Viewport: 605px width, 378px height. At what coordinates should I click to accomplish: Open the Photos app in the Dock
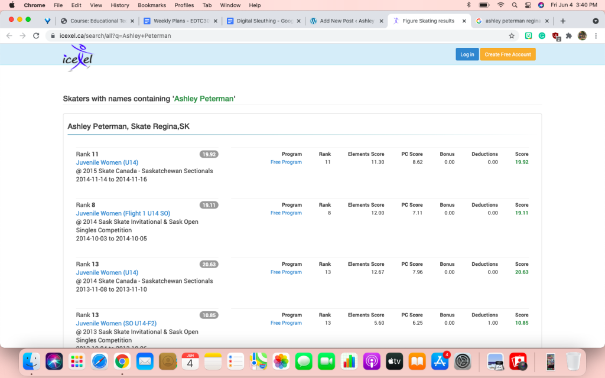[281, 361]
